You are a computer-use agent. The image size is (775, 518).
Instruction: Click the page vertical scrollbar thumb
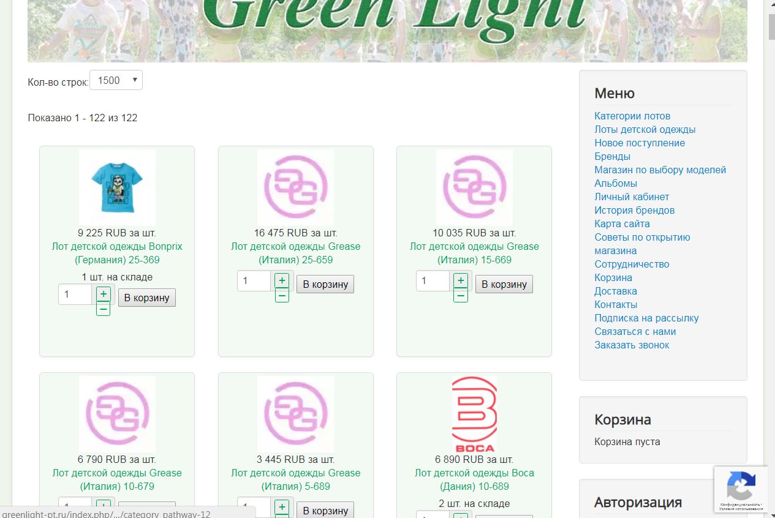coord(771,27)
